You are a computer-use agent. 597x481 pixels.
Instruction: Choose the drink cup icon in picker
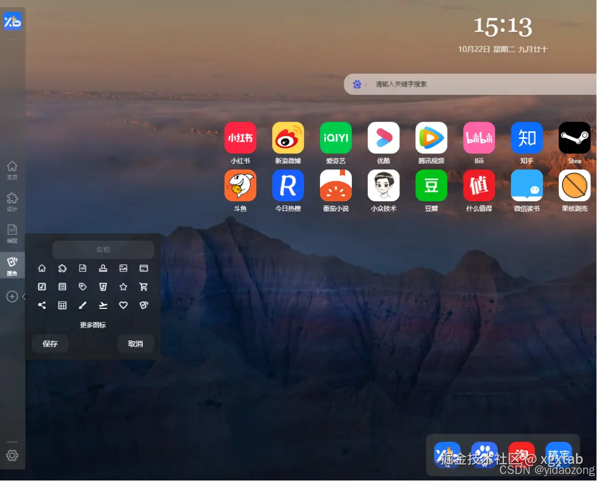coord(103,287)
